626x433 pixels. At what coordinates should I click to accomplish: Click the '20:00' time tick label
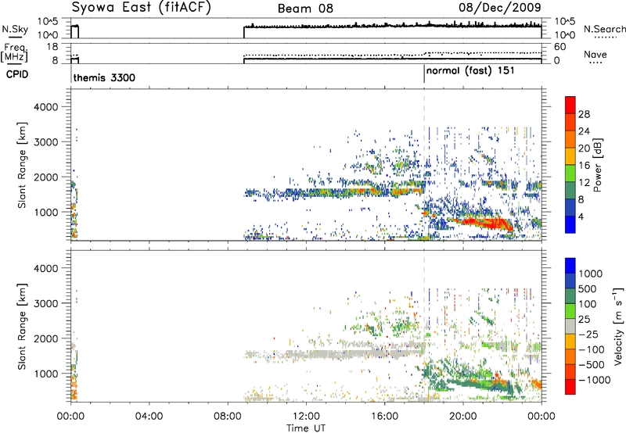click(462, 417)
